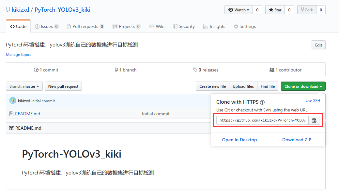Open repository Settings tab
This screenshot has width=339, height=193.
[x=245, y=27]
